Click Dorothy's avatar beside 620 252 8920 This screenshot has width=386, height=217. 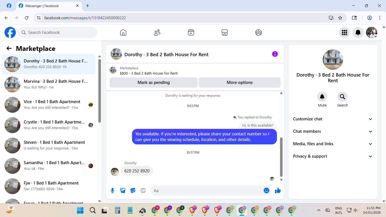click(115, 172)
